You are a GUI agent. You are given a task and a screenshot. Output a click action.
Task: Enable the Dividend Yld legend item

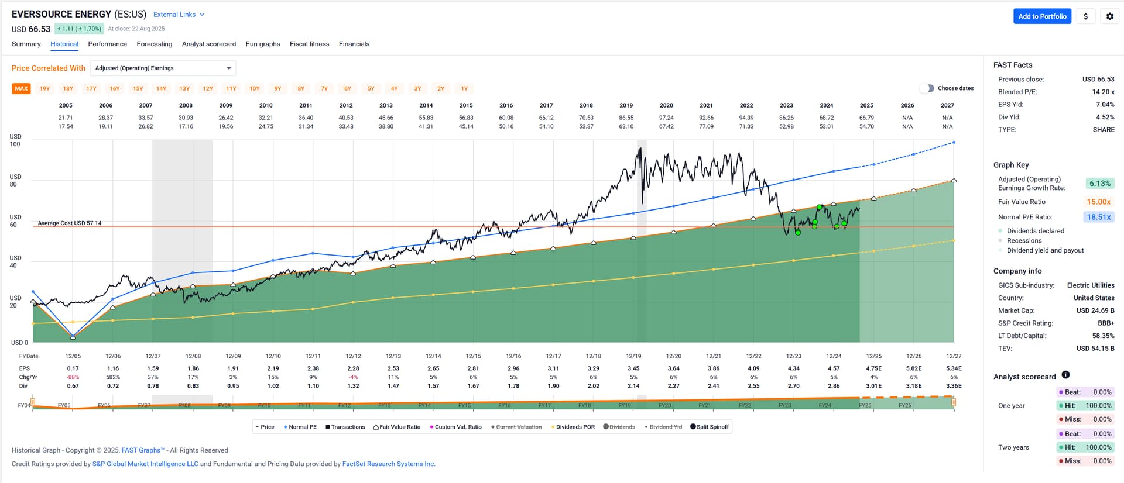pyautogui.click(x=663, y=427)
